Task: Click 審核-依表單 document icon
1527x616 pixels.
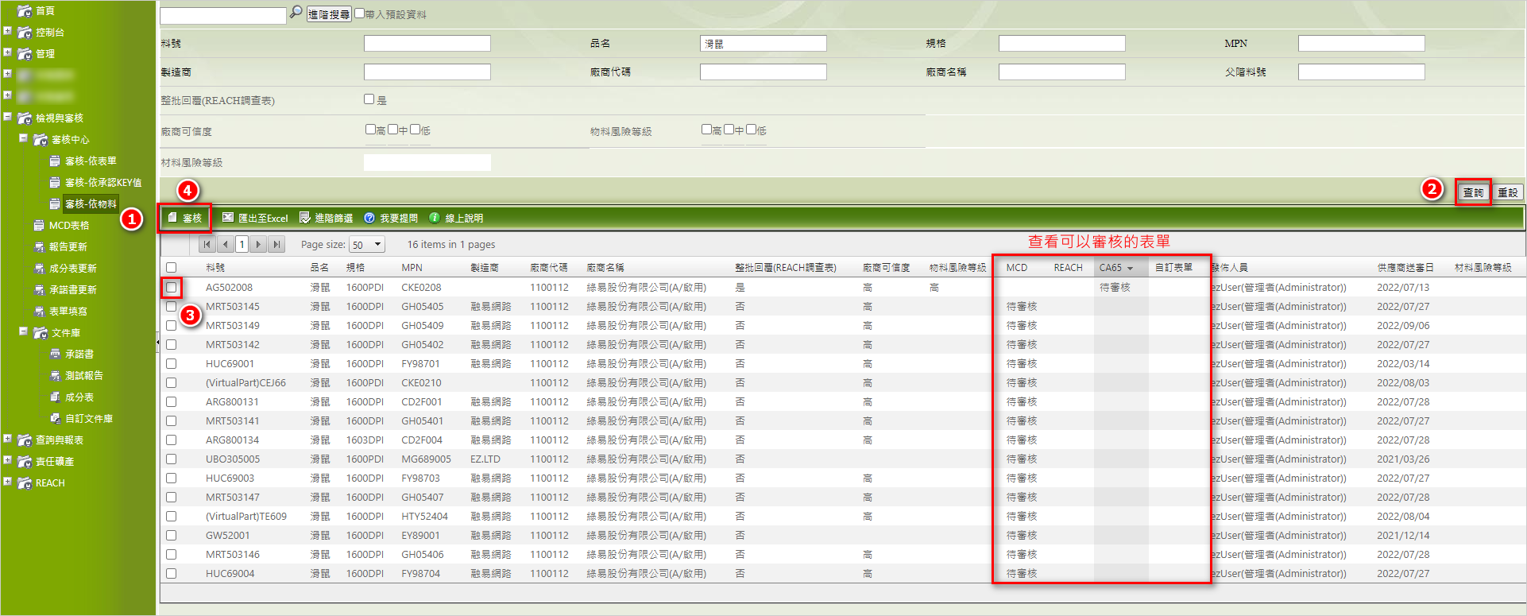Action: tap(55, 161)
